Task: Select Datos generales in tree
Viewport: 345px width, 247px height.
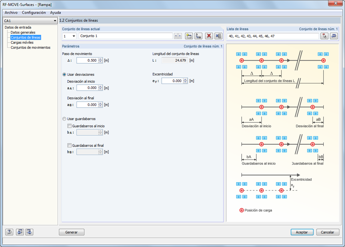Action: pos(23,32)
